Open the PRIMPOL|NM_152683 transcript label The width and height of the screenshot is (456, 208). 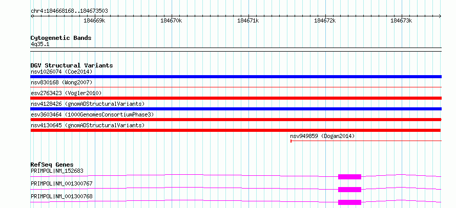pyautogui.click(x=57, y=171)
